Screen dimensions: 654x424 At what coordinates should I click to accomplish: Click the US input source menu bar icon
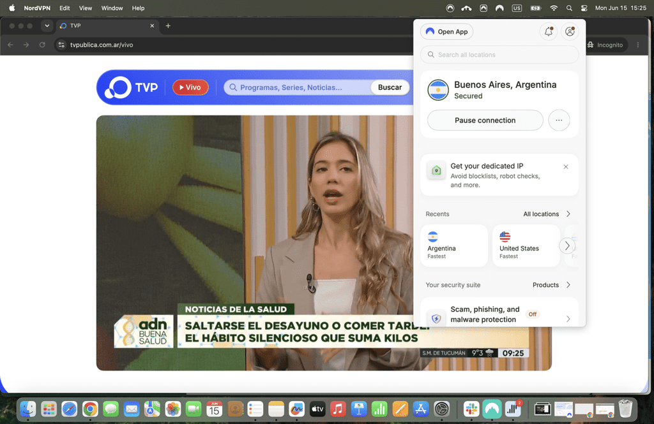point(517,8)
